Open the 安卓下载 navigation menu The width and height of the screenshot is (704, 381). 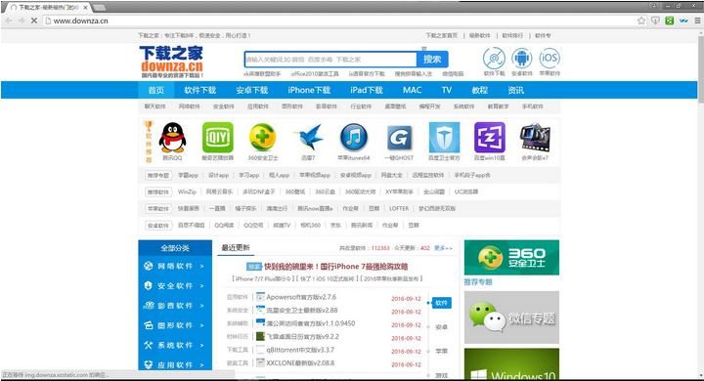(x=252, y=90)
